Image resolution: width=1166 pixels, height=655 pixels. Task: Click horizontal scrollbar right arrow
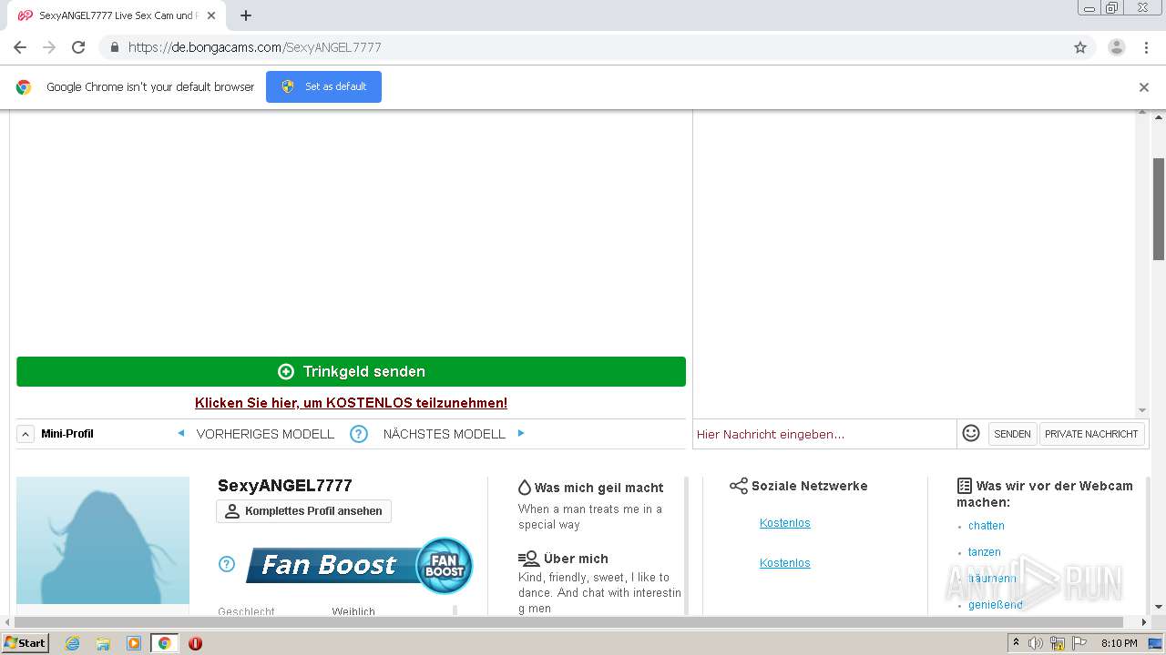1144,622
